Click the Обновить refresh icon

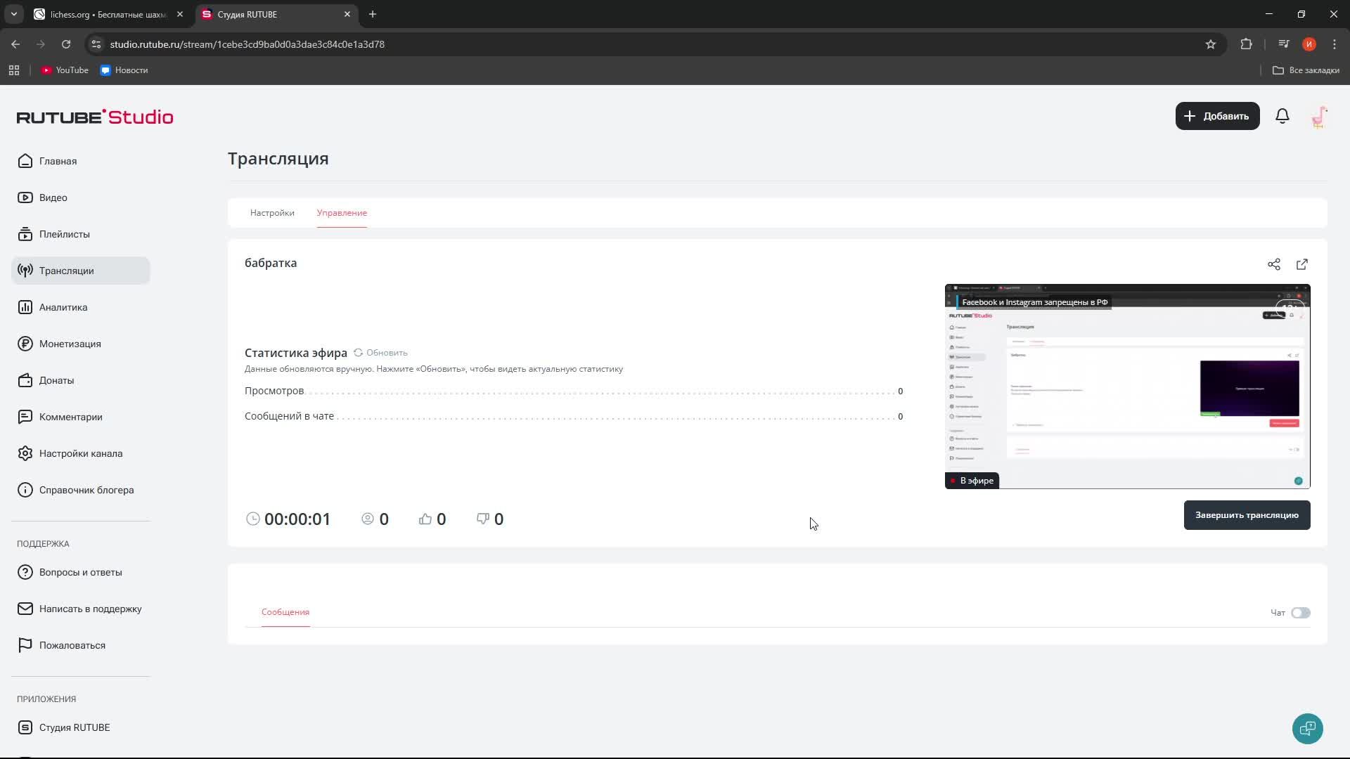coord(359,353)
